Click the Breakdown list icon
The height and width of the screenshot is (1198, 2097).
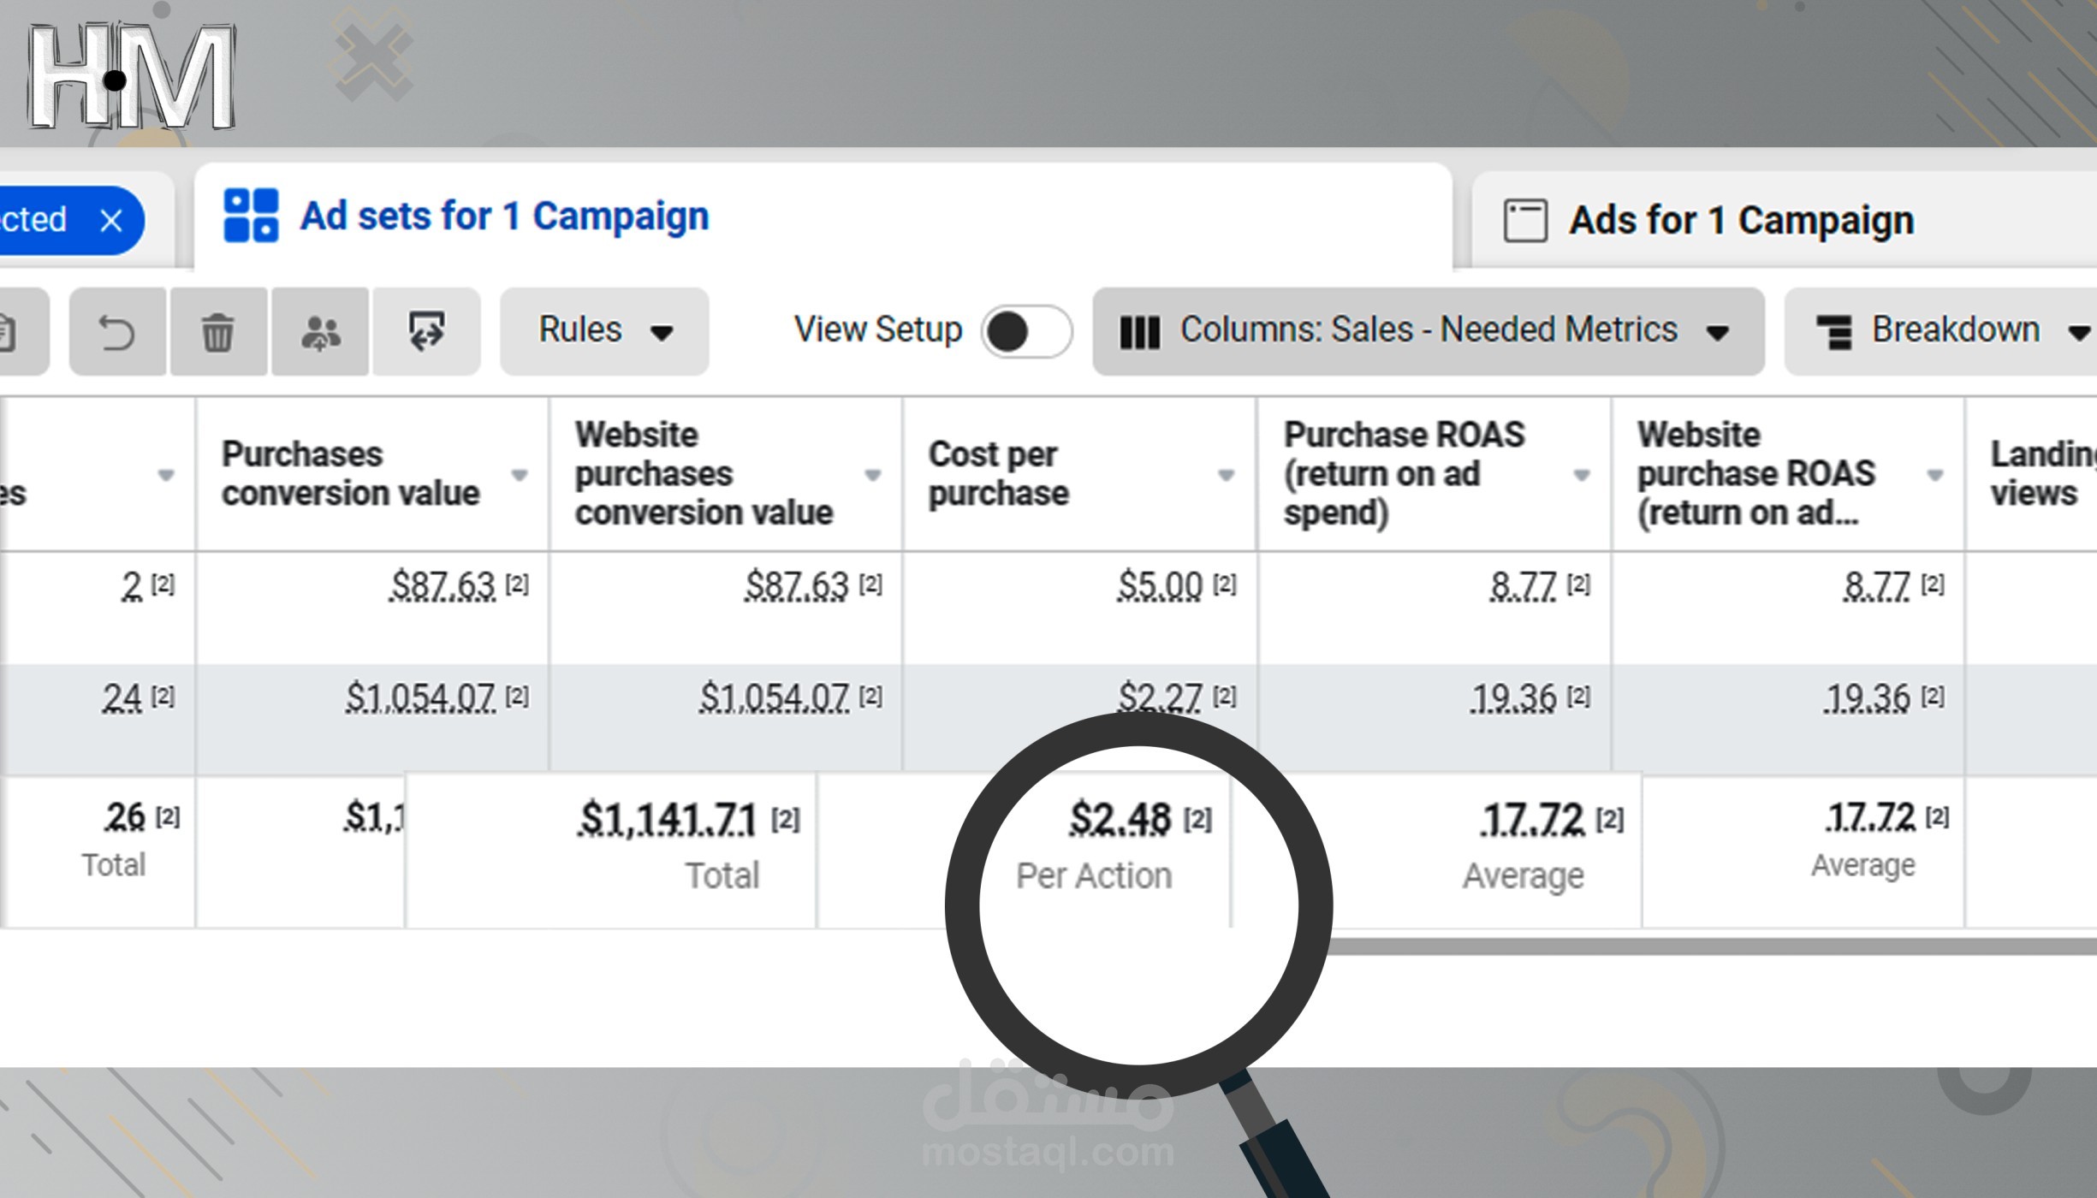point(1834,332)
